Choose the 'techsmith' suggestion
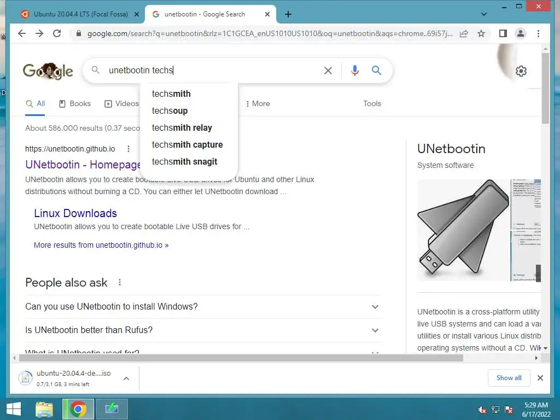Viewport: 560px width, 420px height. point(189,94)
